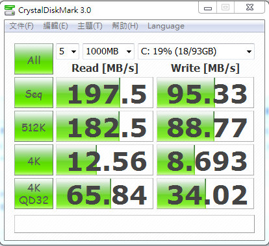
Task: Click the Read [MB/s] column header
Action: click(105, 69)
